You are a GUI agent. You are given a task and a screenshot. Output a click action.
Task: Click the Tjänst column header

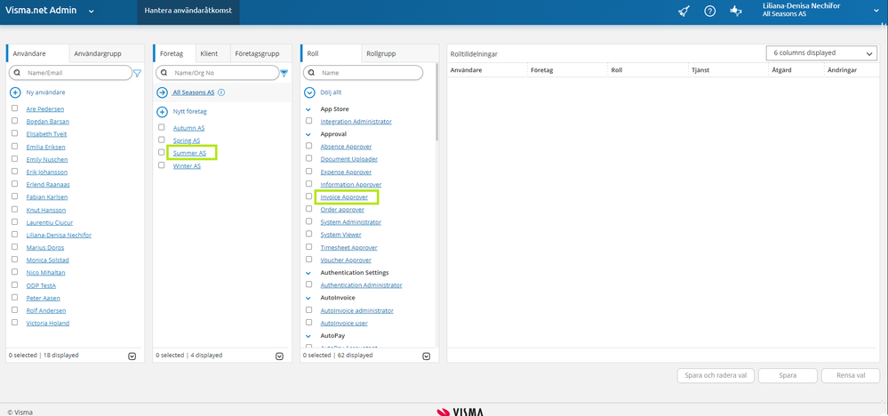click(x=701, y=70)
